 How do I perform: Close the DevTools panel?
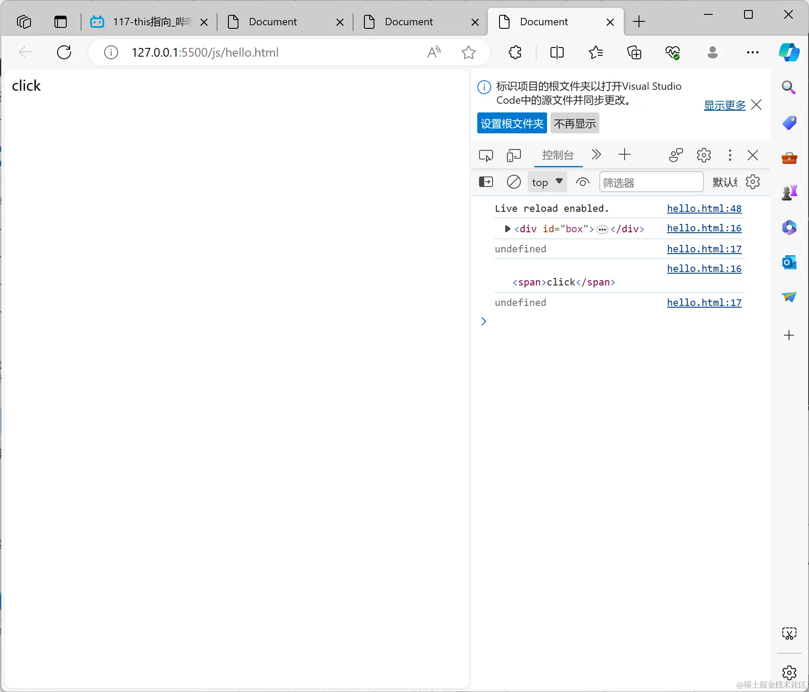[753, 155]
